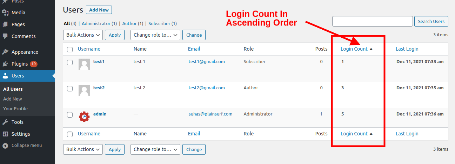
Task: Click the Plugins plug icon
Action: click(5, 64)
